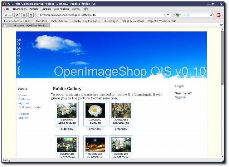The image size is (229, 167).
Task: Click the OpenImageShop header banner
Action: tap(112, 55)
